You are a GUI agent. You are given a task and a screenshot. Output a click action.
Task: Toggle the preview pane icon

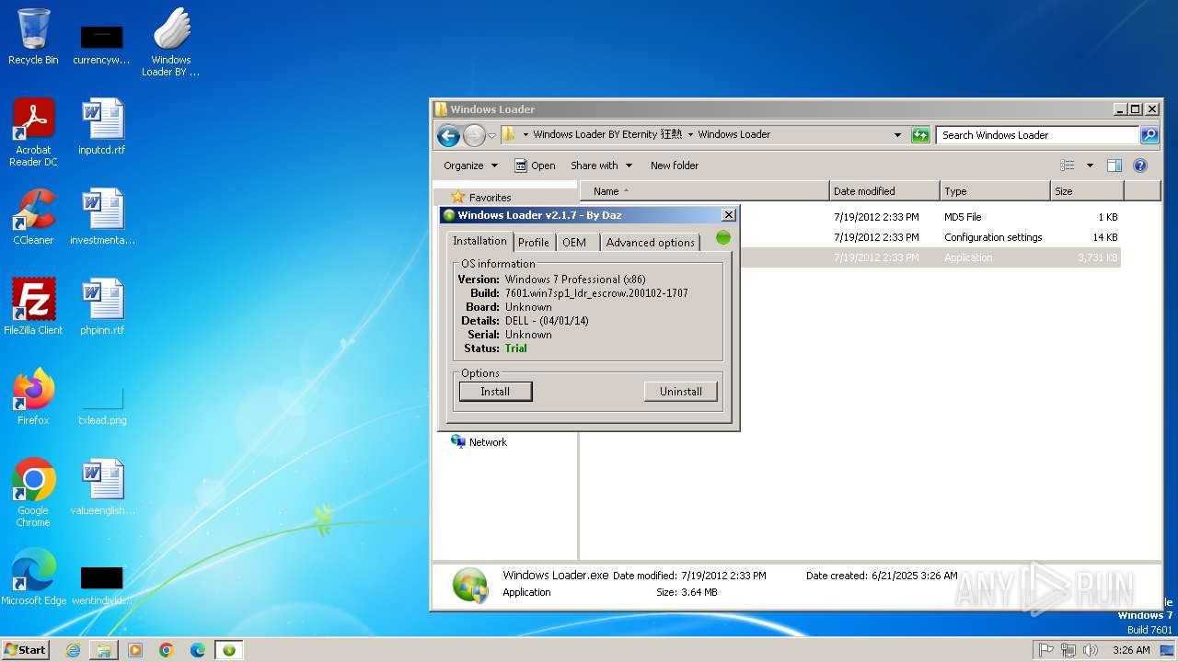coord(1114,165)
